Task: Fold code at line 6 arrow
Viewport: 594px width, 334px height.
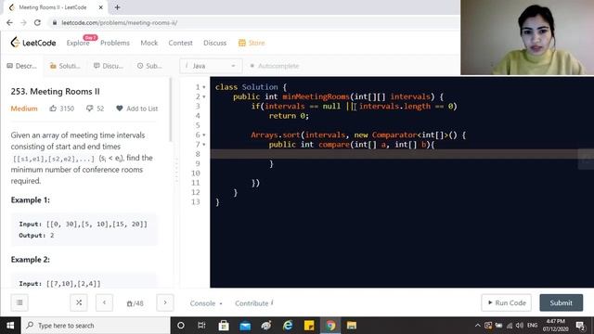Action: pyautogui.click(x=204, y=135)
